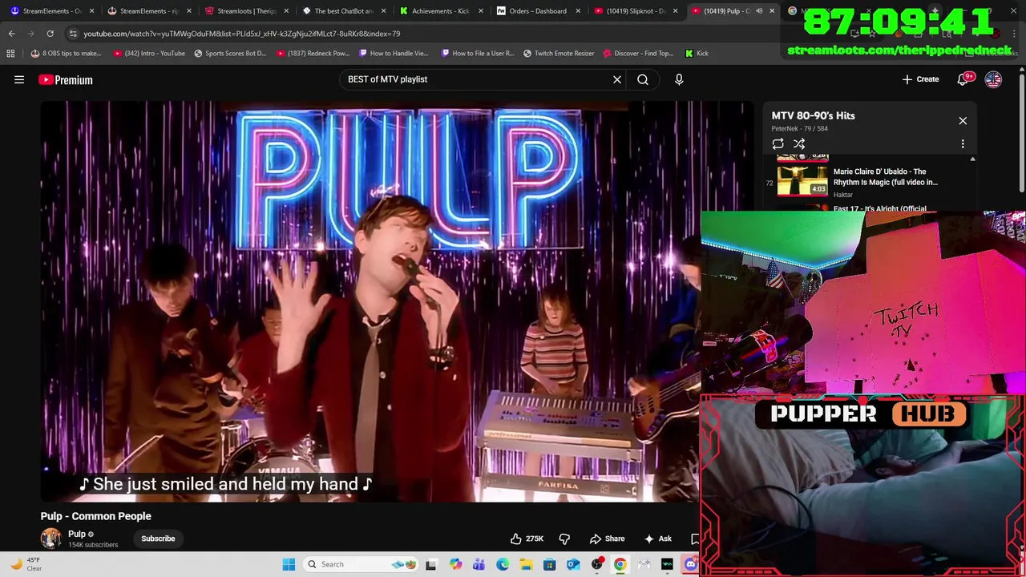Open Microsoft Store from taskbar
1026x577 pixels.
pyautogui.click(x=549, y=564)
